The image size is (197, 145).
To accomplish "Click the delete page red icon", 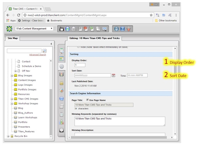I will tap(86, 29).
